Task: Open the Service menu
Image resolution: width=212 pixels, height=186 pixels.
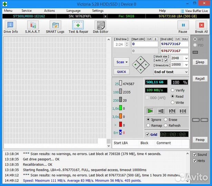Action: [26, 11]
